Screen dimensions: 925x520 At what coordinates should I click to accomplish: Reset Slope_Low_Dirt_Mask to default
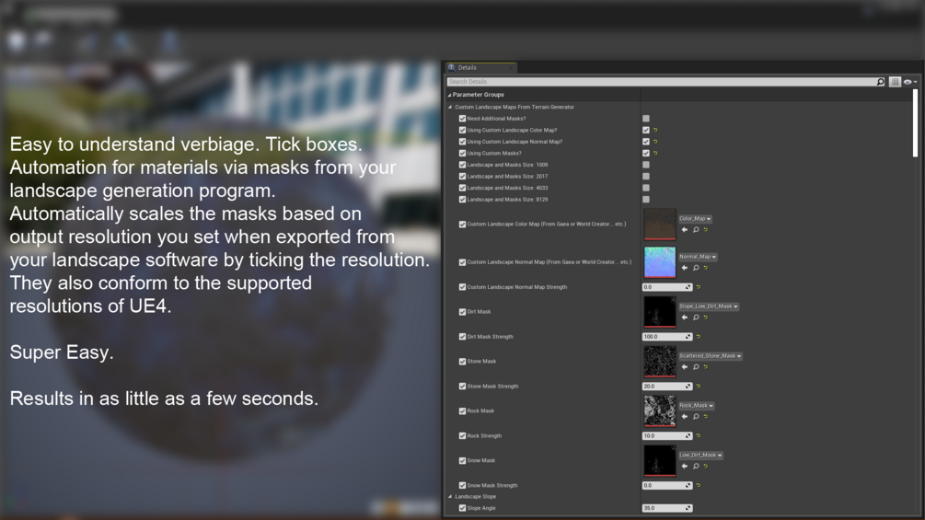[706, 318]
